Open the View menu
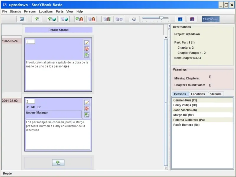The height and width of the screenshot is (177, 236). [x=70, y=12]
